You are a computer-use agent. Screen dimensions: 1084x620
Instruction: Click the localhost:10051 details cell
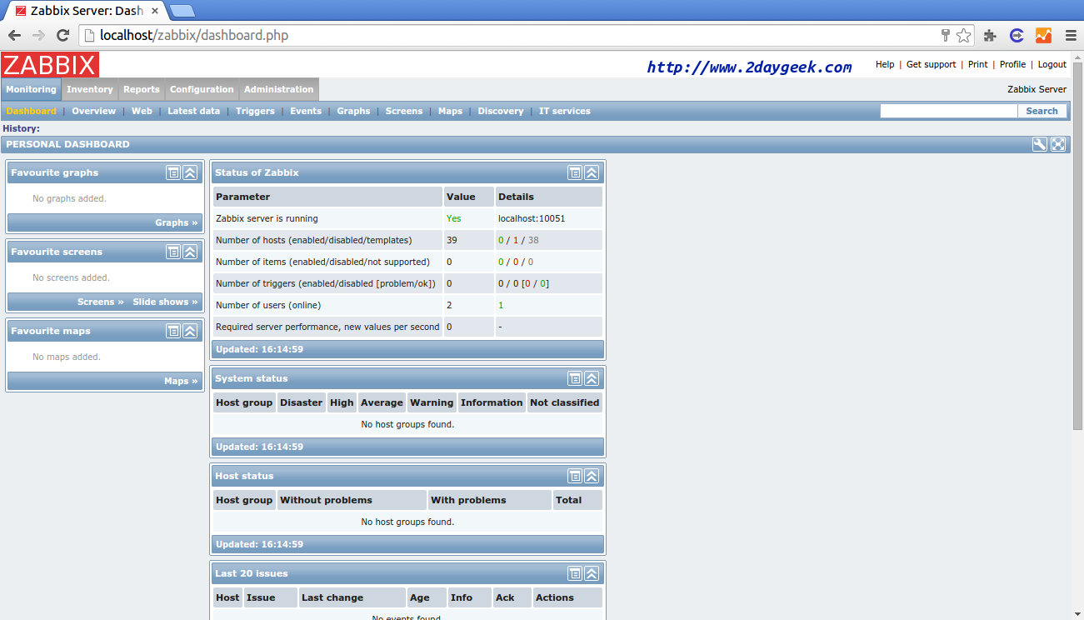[x=548, y=218]
